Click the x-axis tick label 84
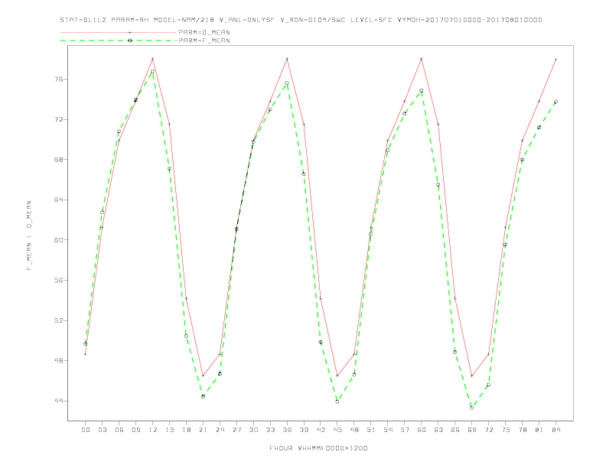606x468 pixels. tap(555, 430)
